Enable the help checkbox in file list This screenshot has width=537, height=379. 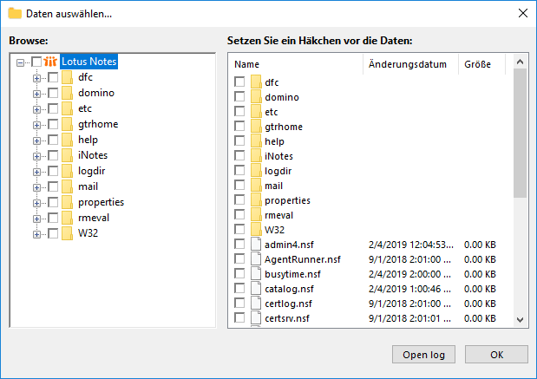pos(239,140)
